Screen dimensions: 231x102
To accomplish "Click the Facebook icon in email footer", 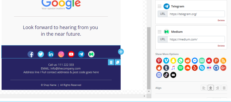I will point(31,54).
